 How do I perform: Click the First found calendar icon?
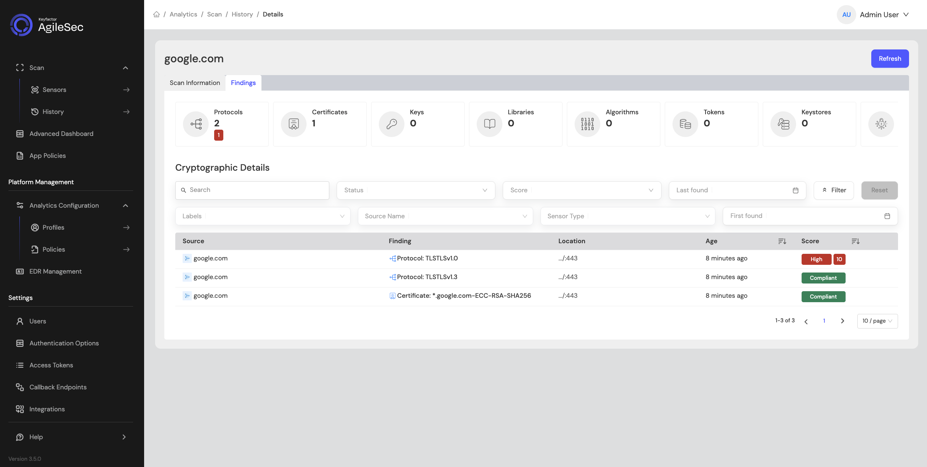887,216
